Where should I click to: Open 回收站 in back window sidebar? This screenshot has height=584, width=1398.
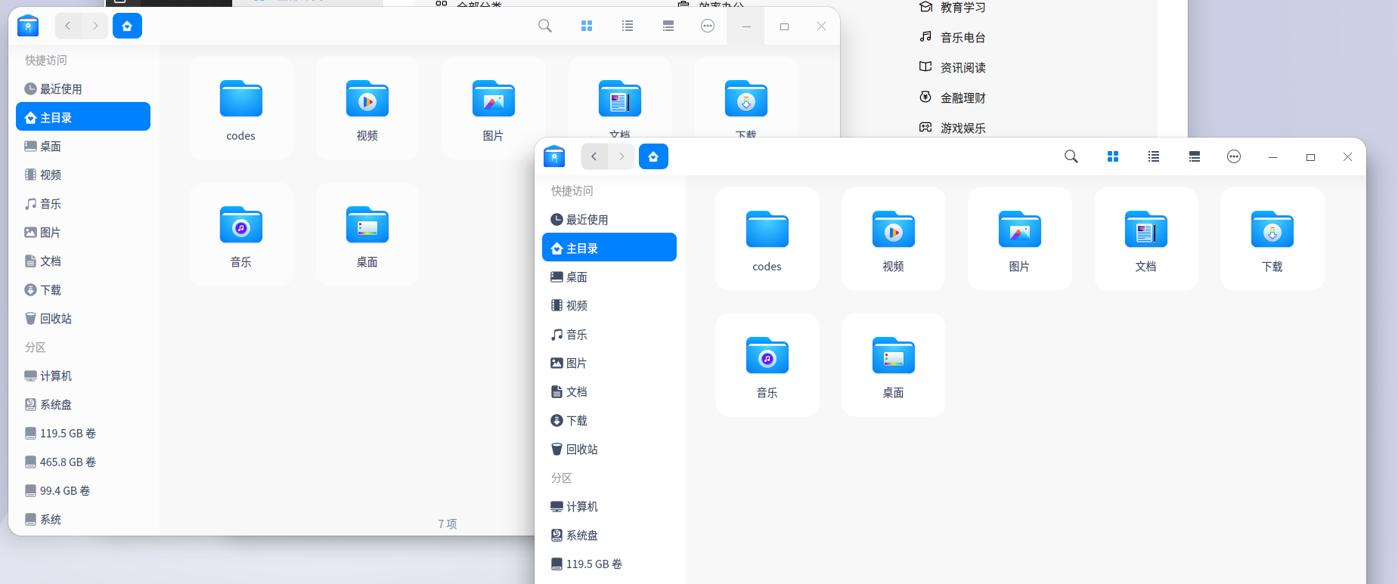[83, 318]
